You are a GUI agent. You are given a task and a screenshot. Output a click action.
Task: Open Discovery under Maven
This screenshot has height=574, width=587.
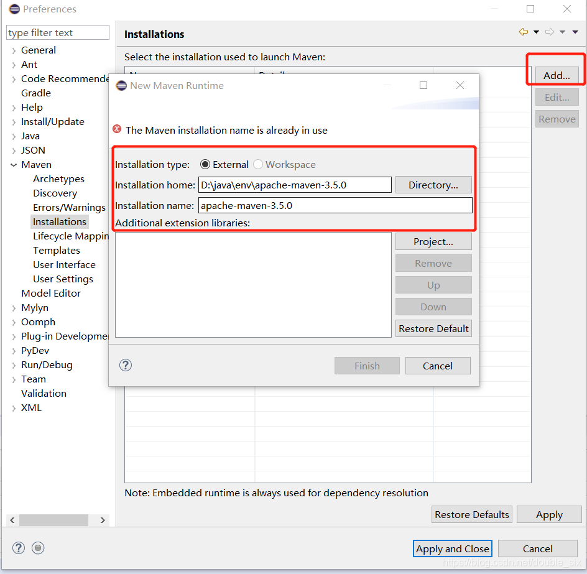click(55, 193)
